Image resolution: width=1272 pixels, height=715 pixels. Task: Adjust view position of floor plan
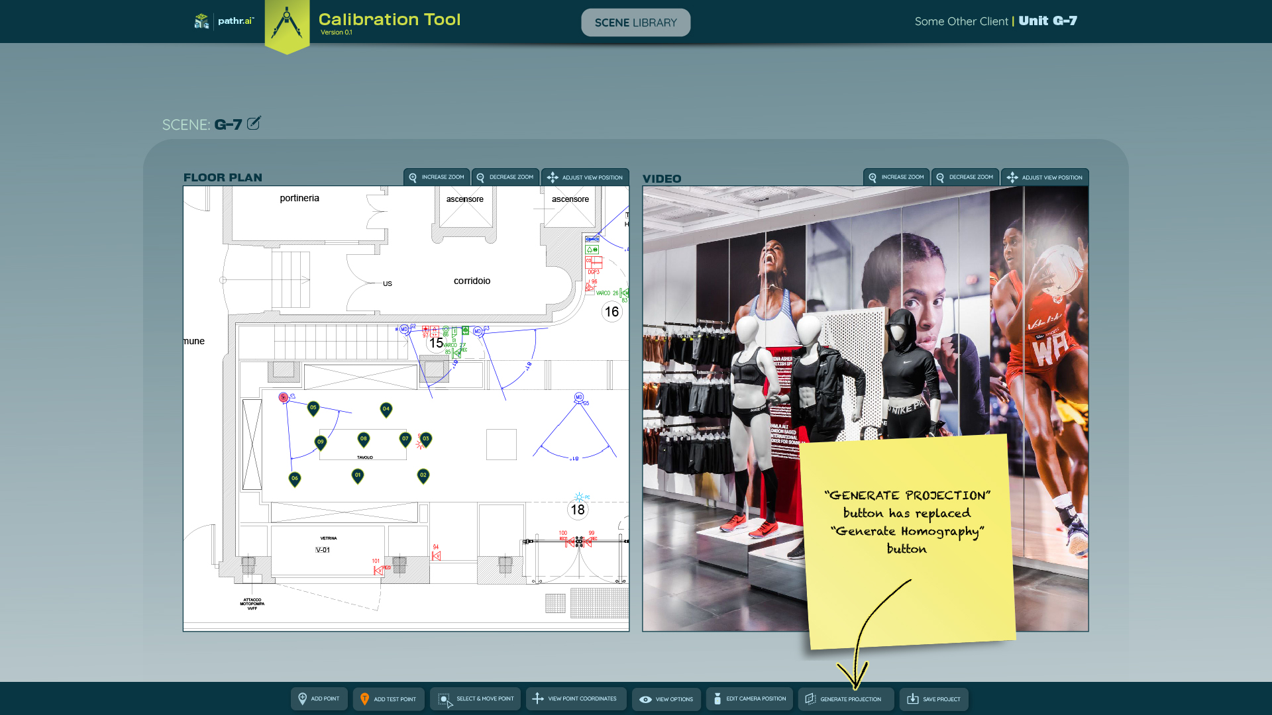[x=585, y=177]
